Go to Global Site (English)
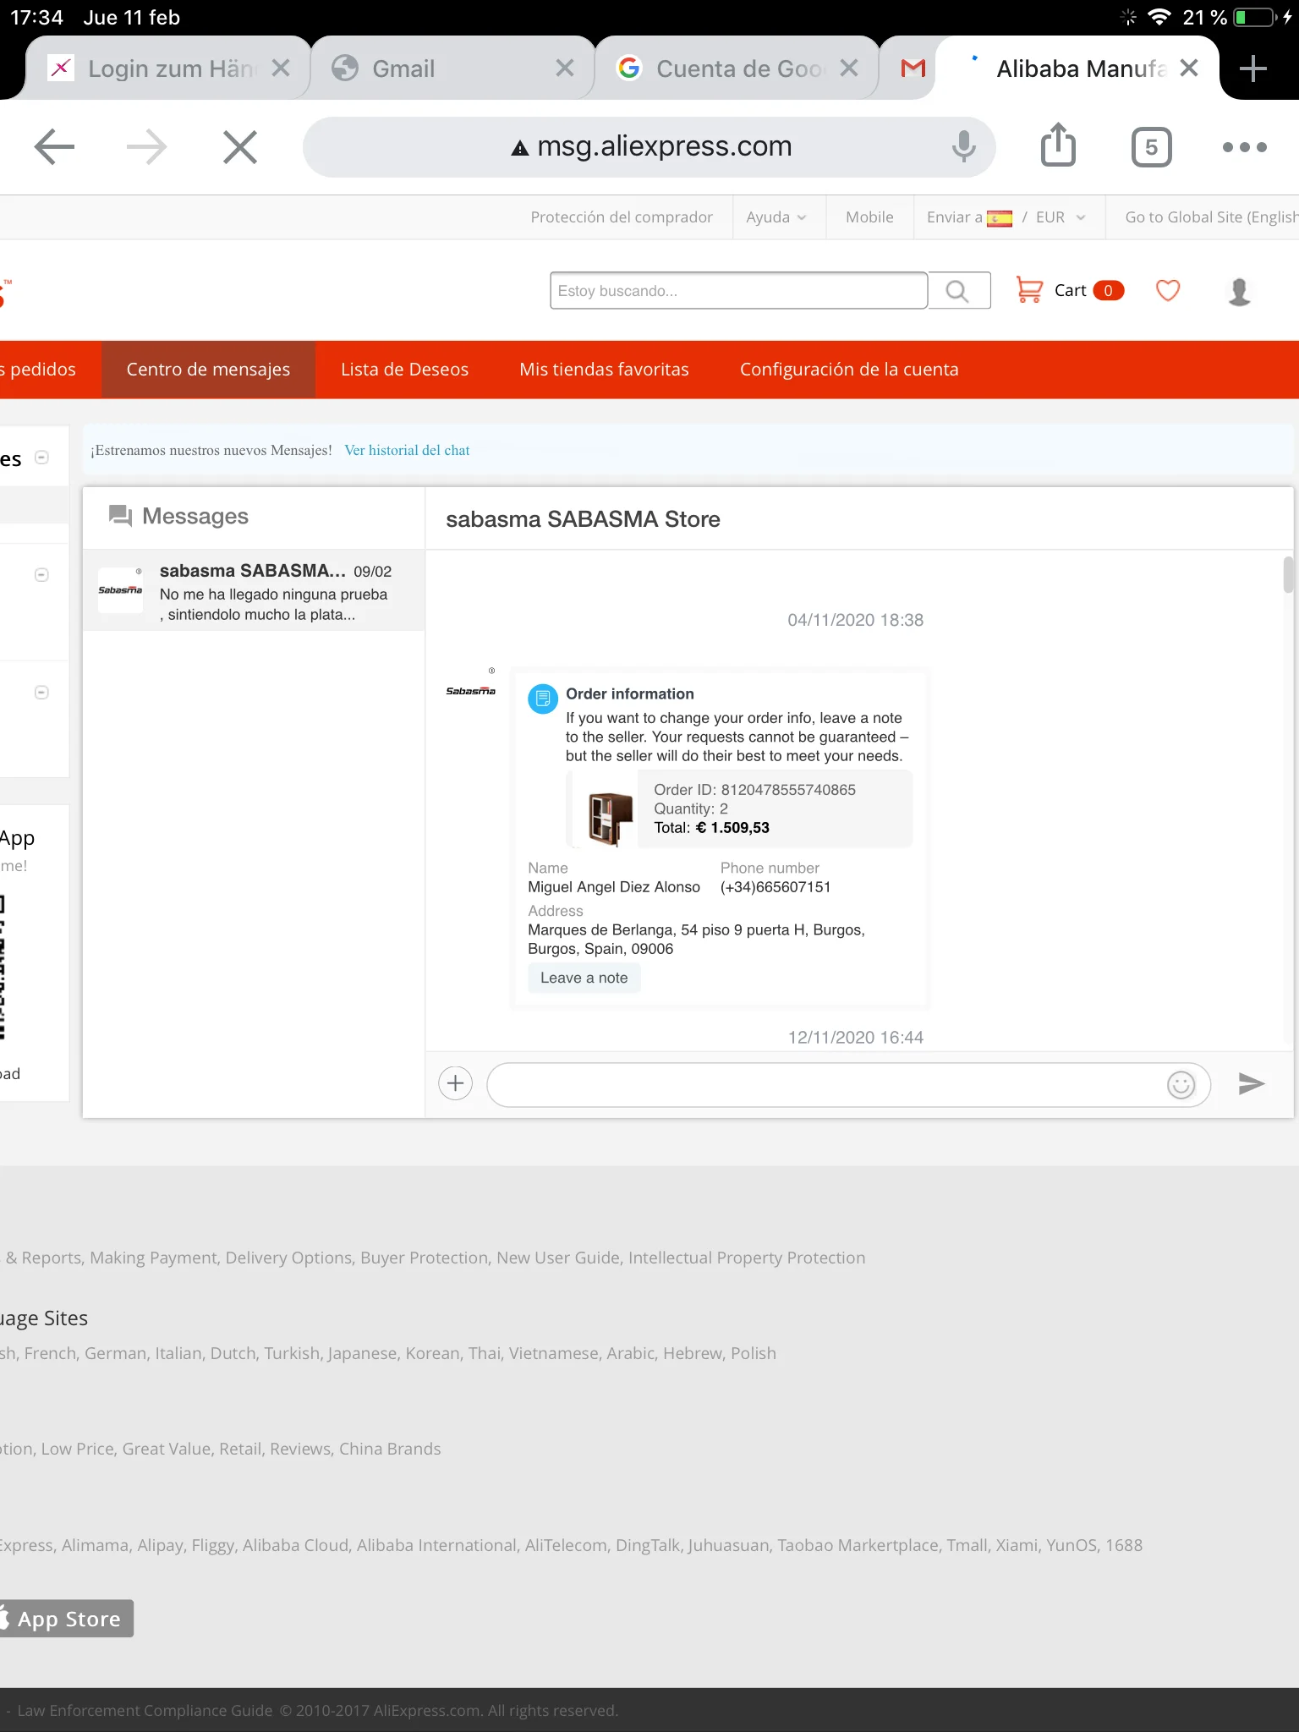Viewport: 1299px width, 1732px height. (1211, 217)
